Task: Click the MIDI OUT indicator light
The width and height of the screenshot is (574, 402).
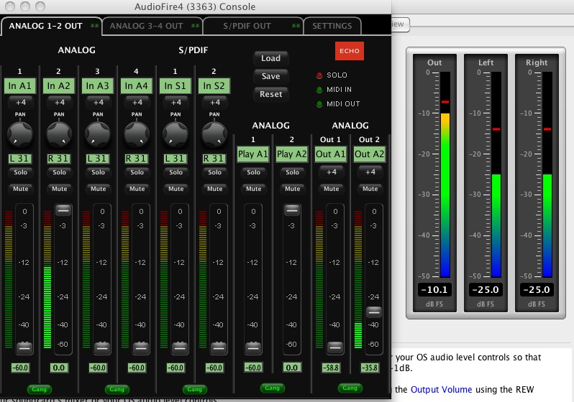Action: (319, 104)
